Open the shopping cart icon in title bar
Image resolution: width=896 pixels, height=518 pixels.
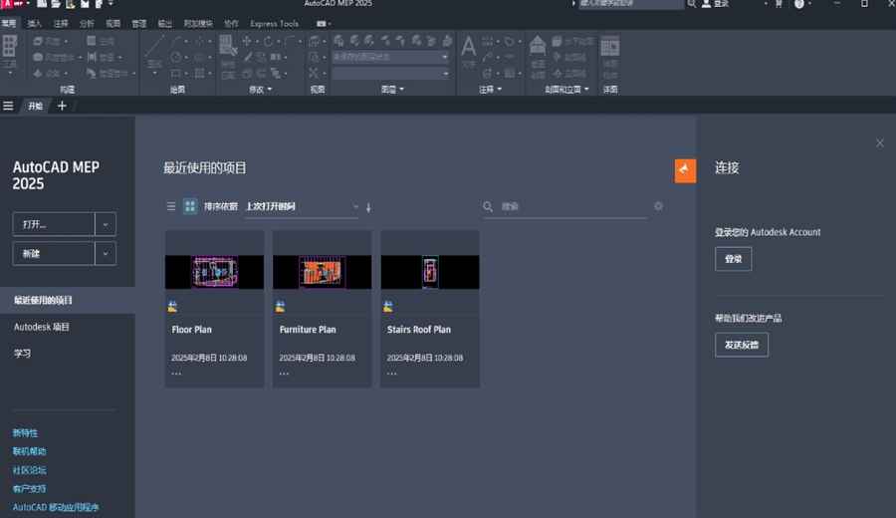click(779, 4)
